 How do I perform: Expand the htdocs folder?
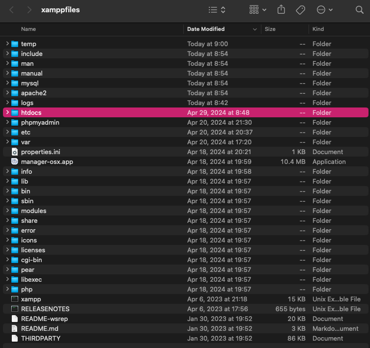click(7, 112)
